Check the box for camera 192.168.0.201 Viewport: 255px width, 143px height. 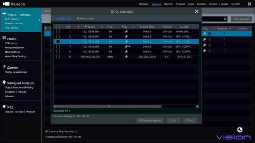[58, 37]
